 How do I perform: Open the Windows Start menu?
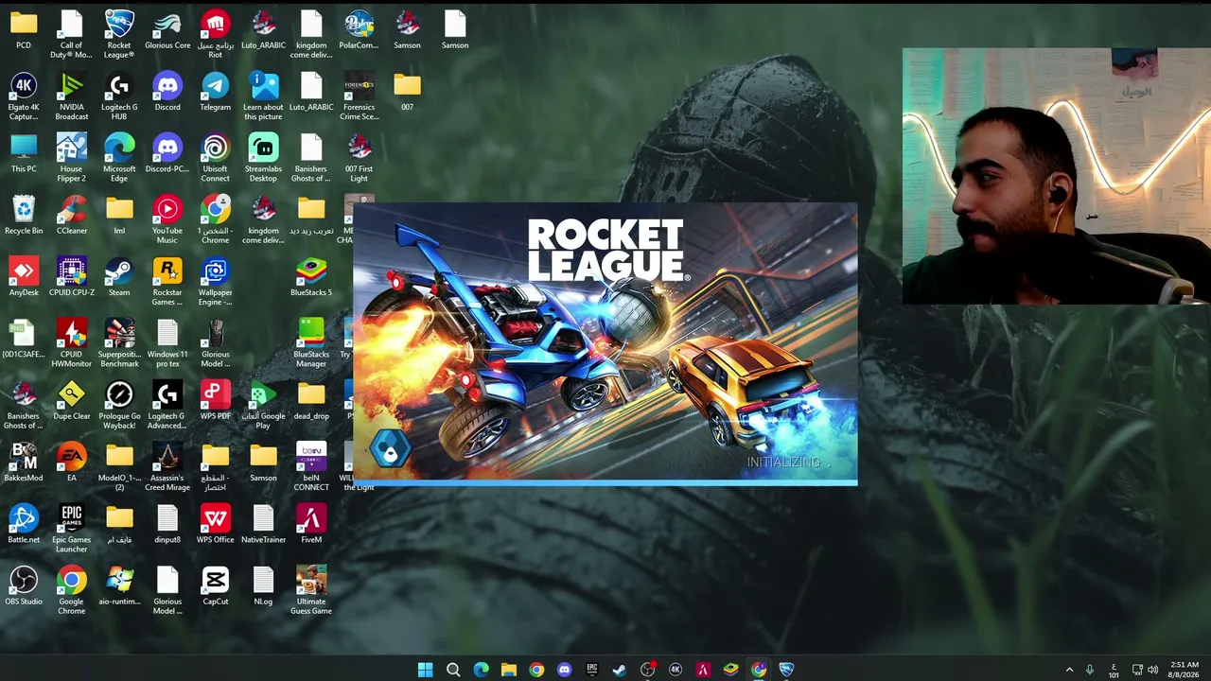pos(426,670)
